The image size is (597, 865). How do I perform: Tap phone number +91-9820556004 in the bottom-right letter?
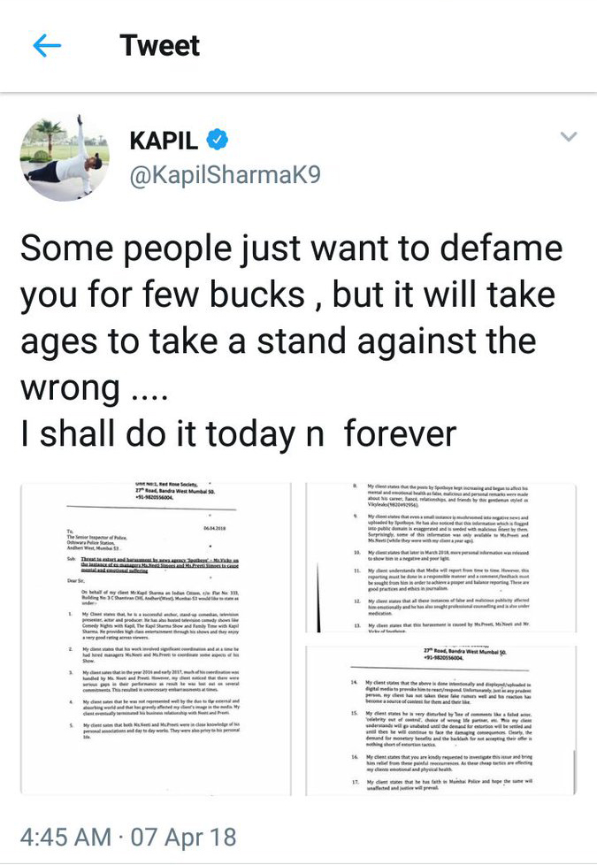(x=444, y=658)
